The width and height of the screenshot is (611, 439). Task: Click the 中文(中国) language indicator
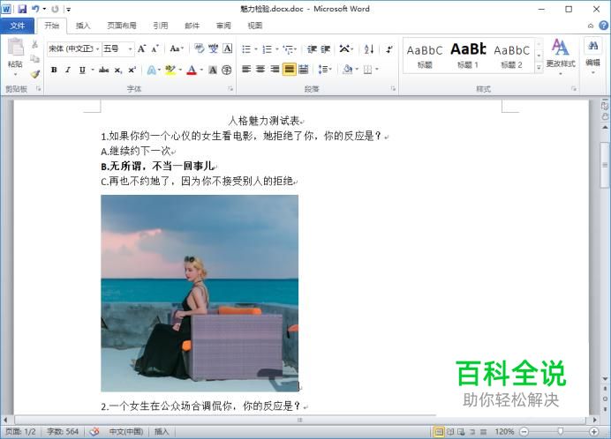126,432
